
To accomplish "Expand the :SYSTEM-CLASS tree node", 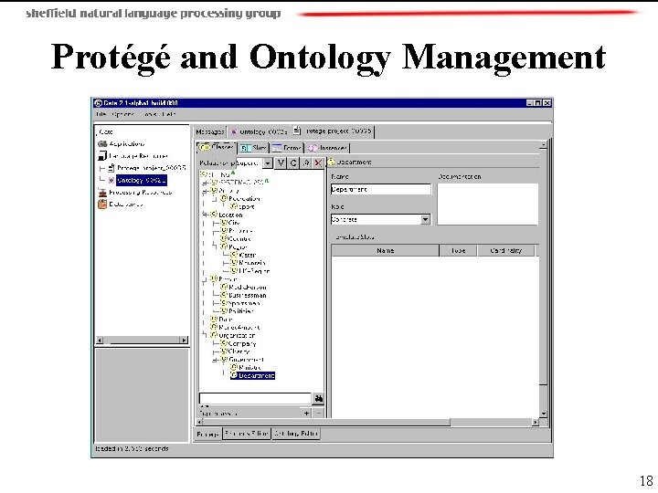I will coord(205,183).
